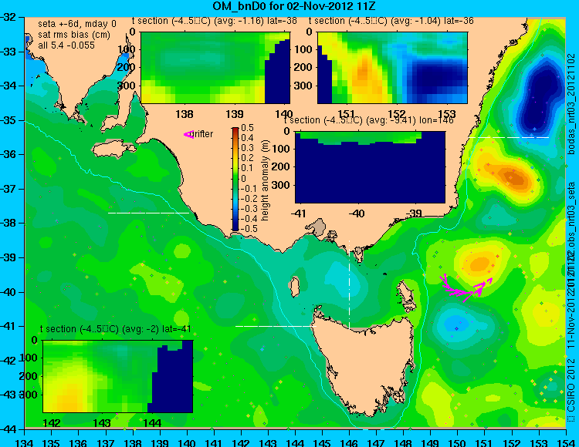
Task: Click the 'all 5.4 -0.055' statistics text
Action: coord(66,45)
